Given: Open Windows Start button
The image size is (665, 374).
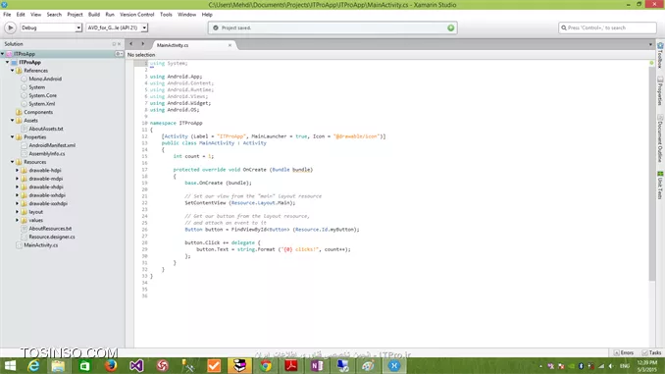Looking at the screenshot, I should [x=10, y=365].
